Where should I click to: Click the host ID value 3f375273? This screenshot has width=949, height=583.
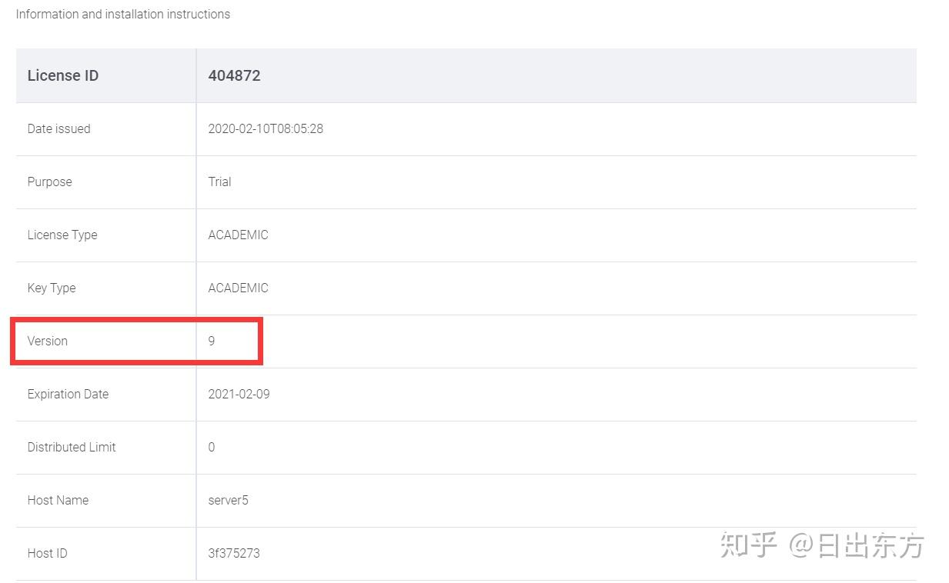point(233,553)
